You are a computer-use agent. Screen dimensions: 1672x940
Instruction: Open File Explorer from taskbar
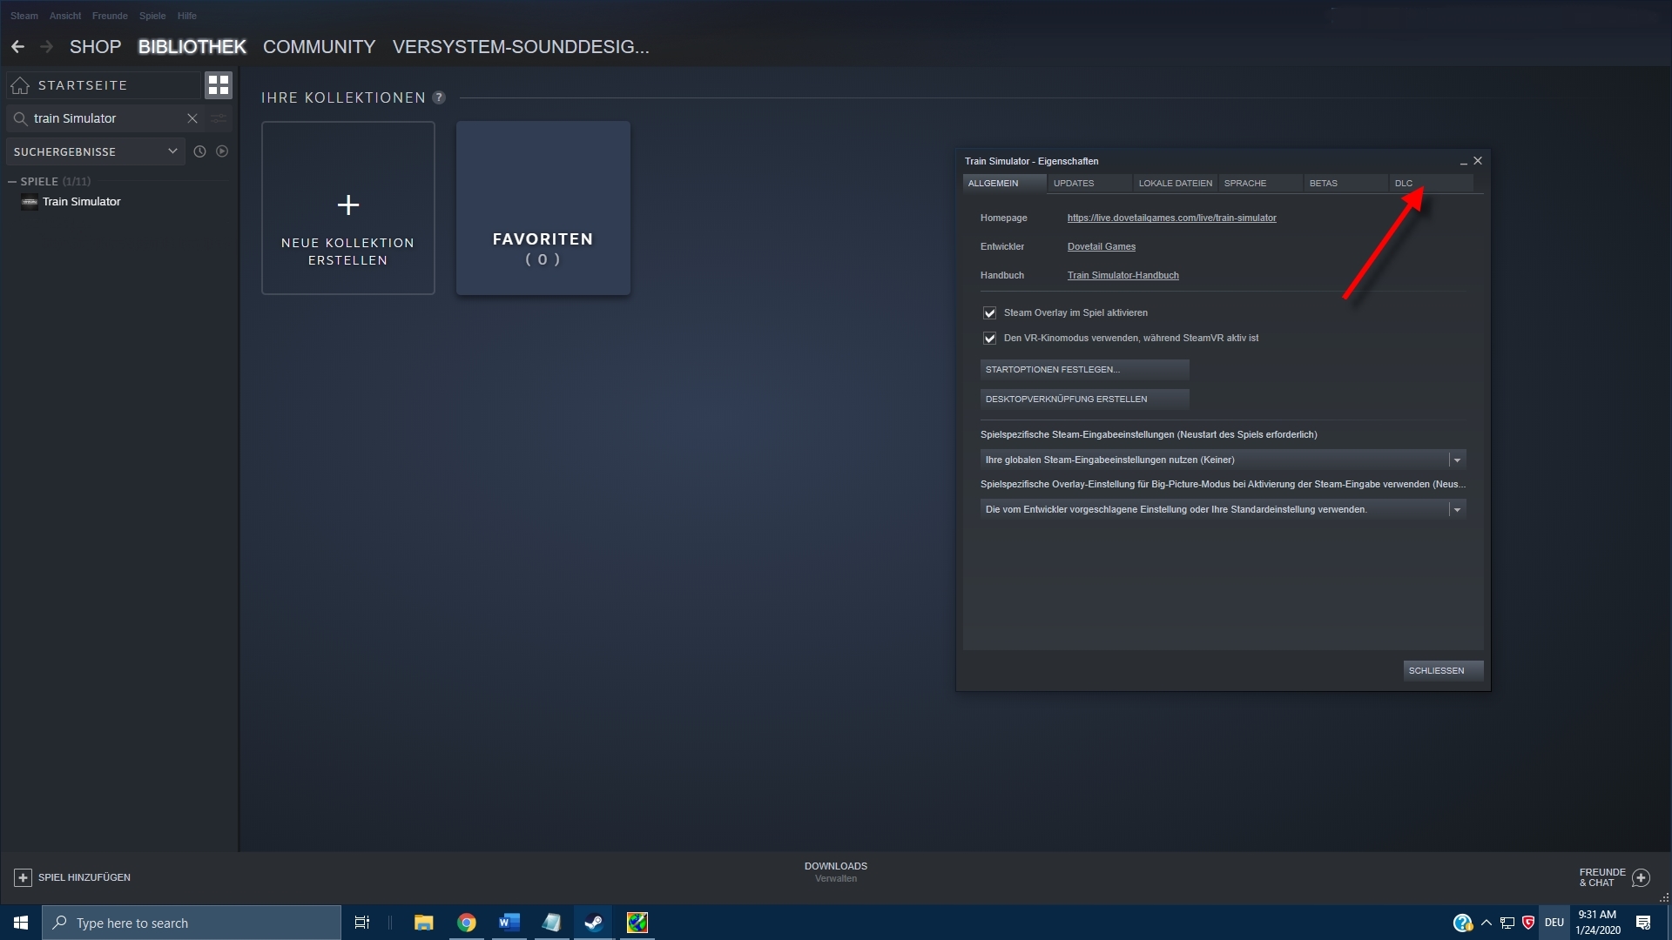[x=424, y=923]
